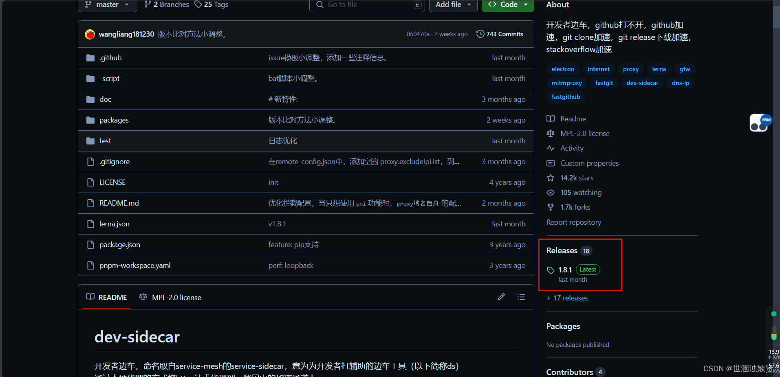Viewport: 780px width, 377px height.
Task: Expand the master branch dropdown
Action: pos(107,4)
